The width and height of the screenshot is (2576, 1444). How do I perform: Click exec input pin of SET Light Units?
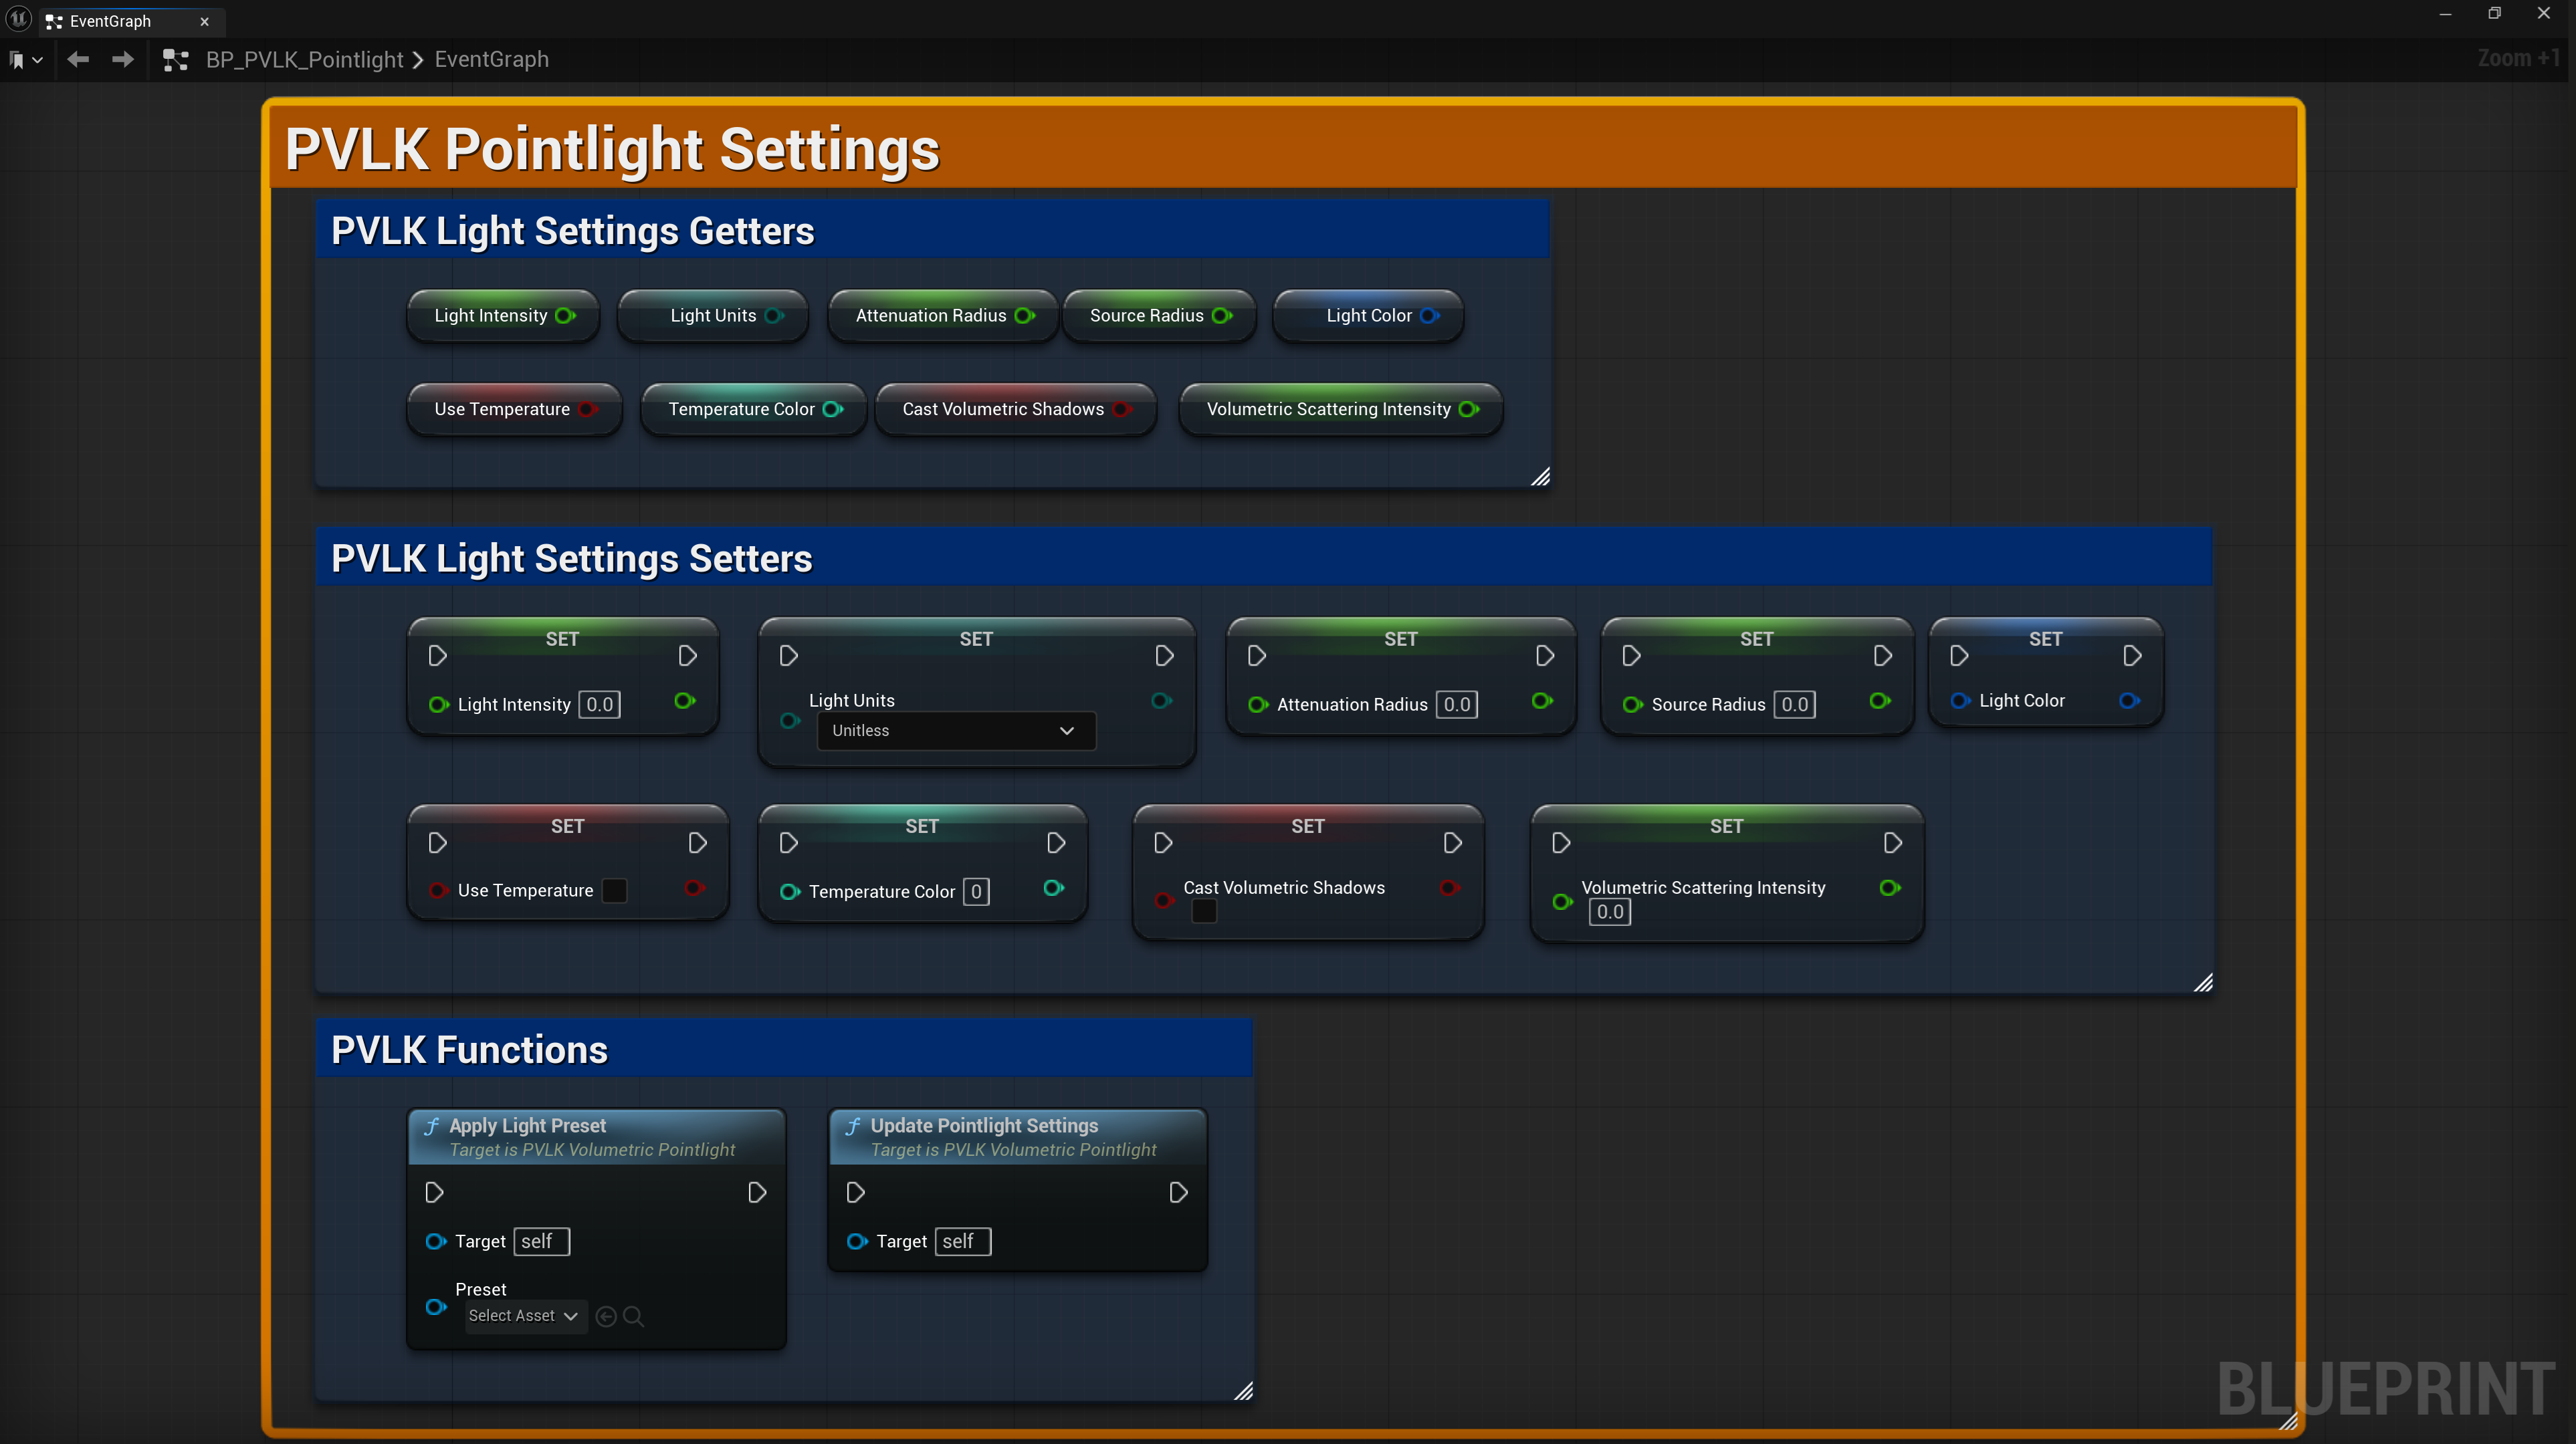pos(788,656)
